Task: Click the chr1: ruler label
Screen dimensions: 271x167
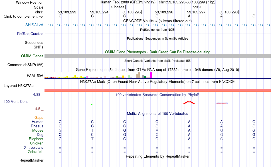Action: pyautogui.click(x=39, y=12)
